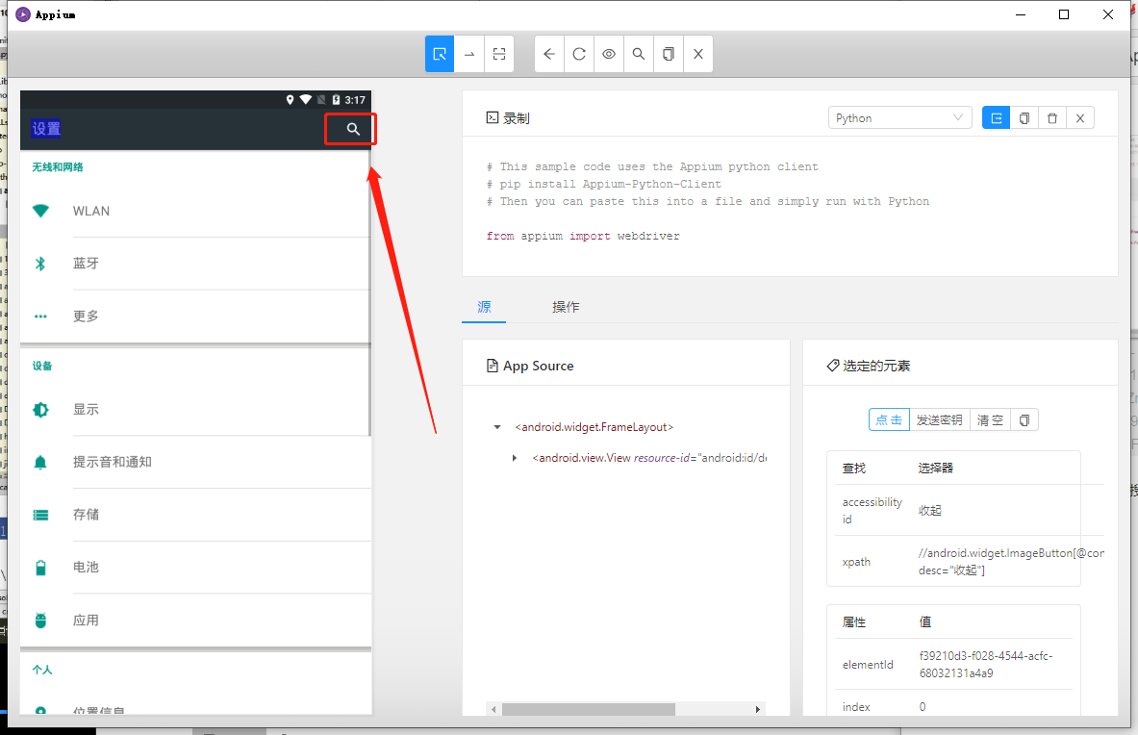Copy selected element attributes icon
Viewport: 1138px width, 735px height.
[x=1024, y=420]
